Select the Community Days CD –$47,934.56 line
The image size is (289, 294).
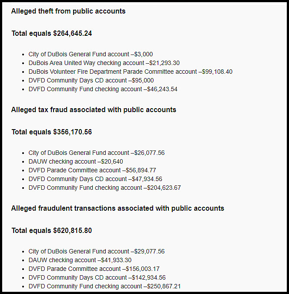(x=95, y=179)
